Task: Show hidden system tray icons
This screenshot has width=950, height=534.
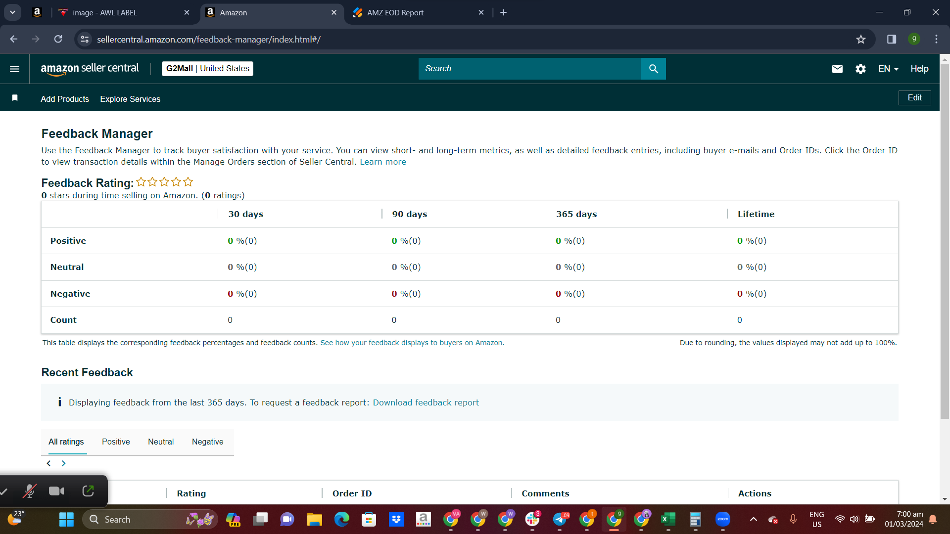Action: click(753, 519)
